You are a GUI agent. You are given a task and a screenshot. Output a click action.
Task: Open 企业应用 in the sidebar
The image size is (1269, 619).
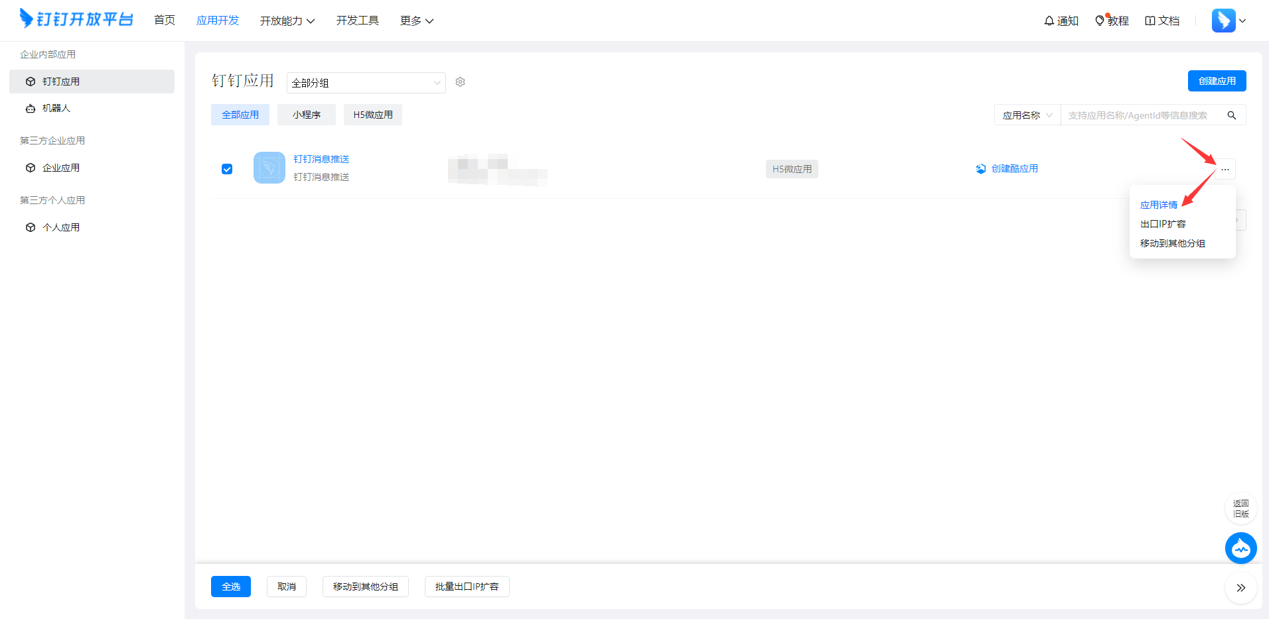click(92, 168)
